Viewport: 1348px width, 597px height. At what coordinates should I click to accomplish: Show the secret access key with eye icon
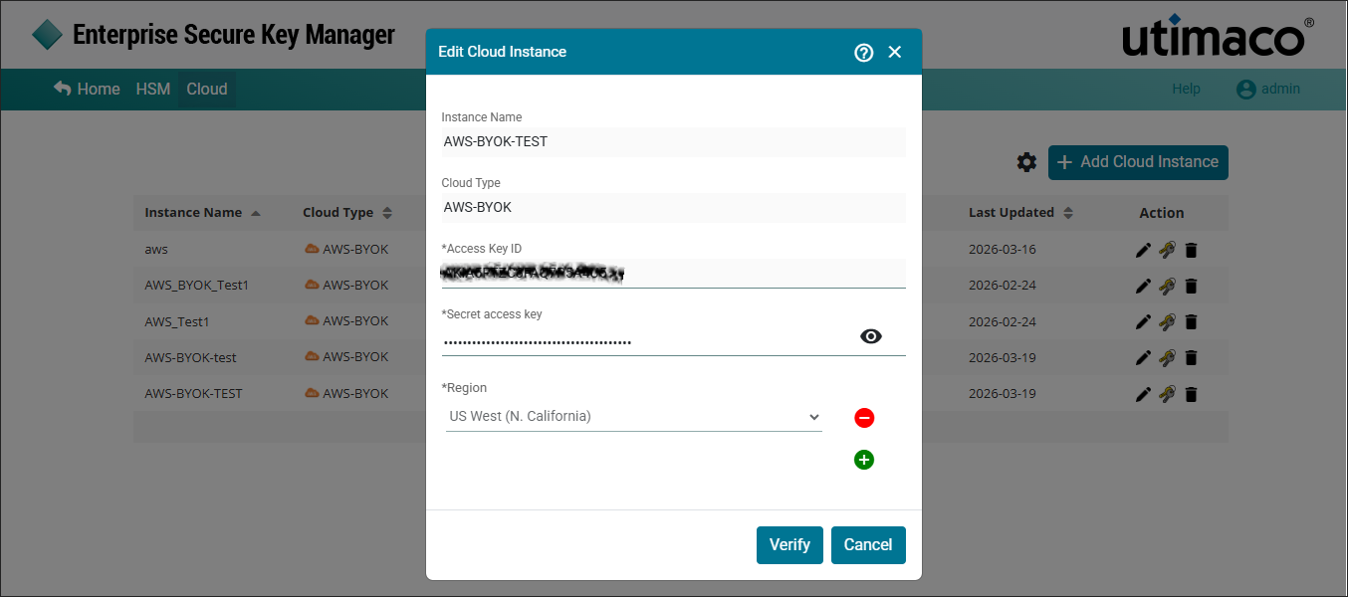pyautogui.click(x=871, y=336)
